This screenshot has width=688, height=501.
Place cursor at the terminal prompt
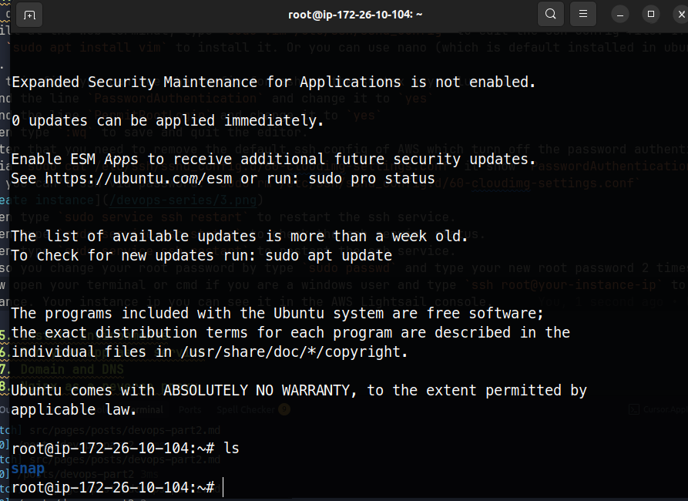[x=223, y=487]
